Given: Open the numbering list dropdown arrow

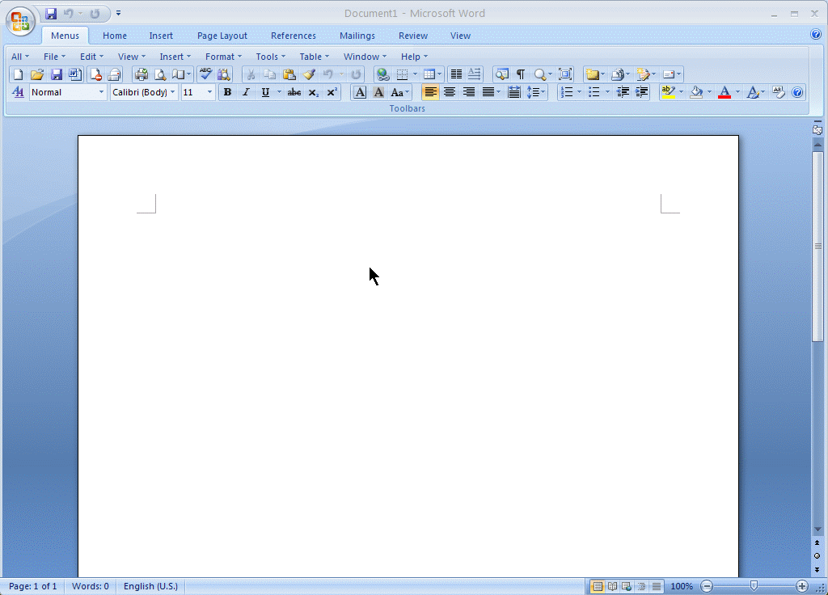Looking at the screenshot, I should (579, 92).
